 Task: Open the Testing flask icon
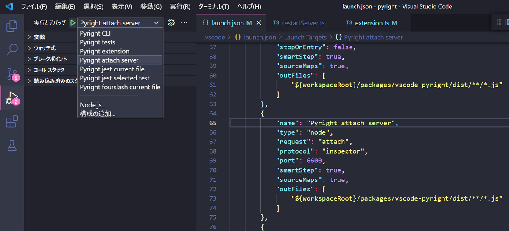tap(12, 146)
